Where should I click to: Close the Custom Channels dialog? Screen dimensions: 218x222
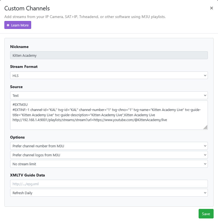point(211,8)
